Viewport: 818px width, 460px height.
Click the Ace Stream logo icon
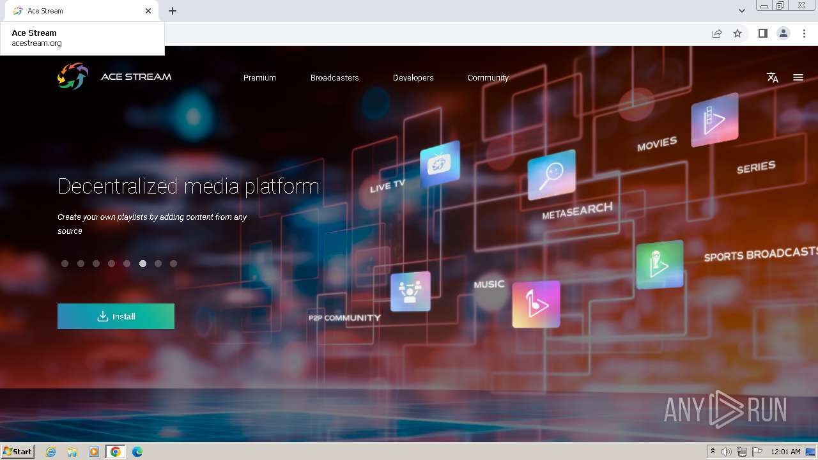[73, 77]
